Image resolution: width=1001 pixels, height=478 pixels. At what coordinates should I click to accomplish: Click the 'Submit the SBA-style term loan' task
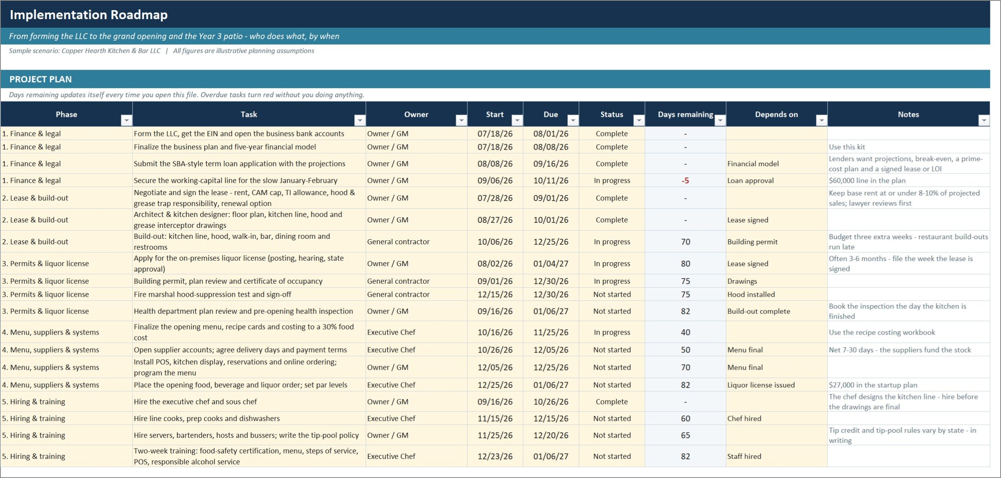pos(249,164)
